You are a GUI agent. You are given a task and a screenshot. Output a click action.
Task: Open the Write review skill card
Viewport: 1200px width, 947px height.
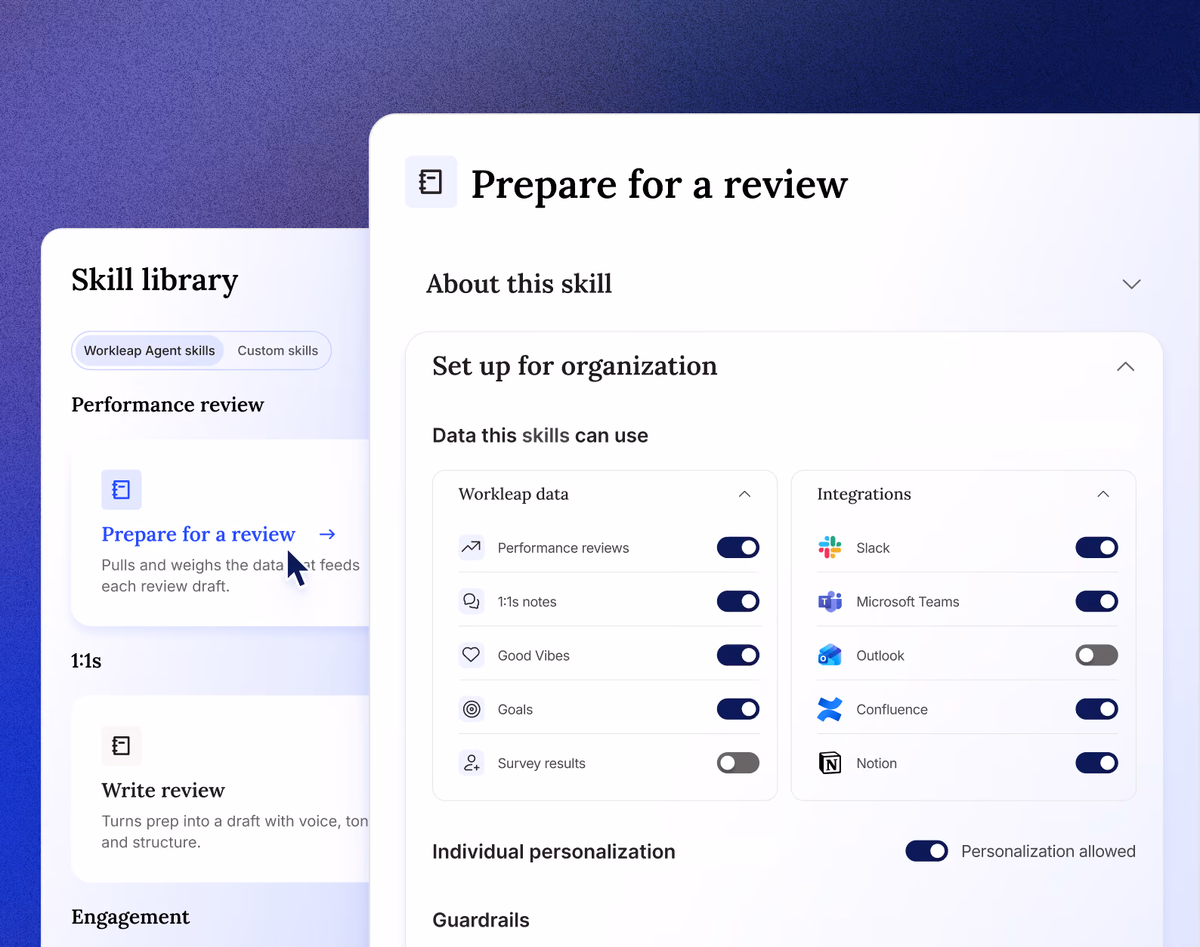point(221,788)
